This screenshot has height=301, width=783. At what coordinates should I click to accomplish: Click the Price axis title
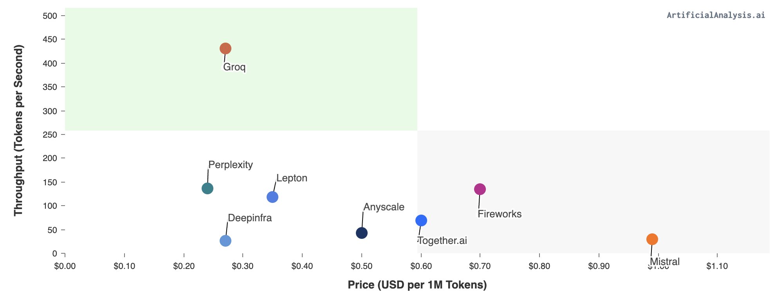pyautogui.click(x=417, y=285)
